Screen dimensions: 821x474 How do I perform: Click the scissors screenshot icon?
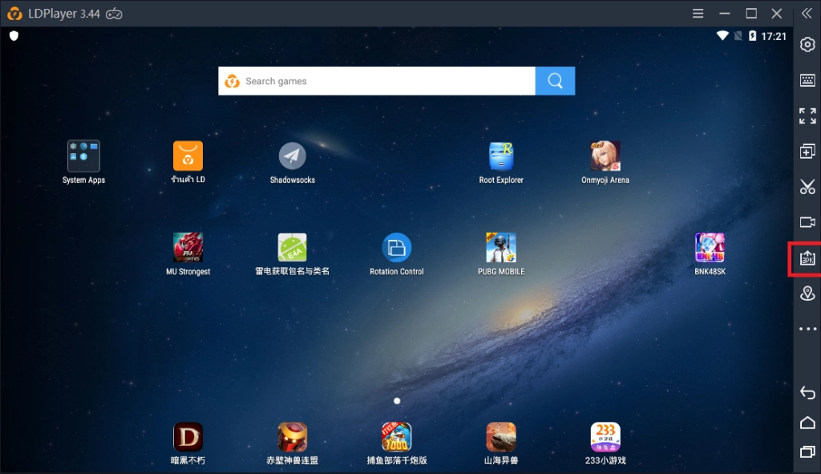[807, 186]
